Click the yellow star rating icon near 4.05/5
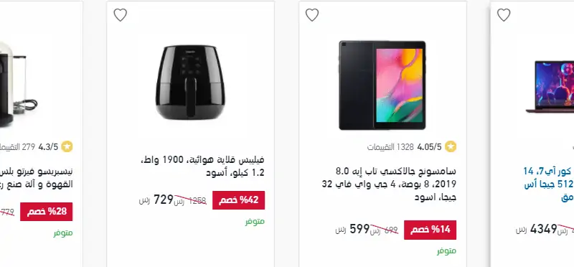The width and height of the screenshot is (574, 267). pos(451,147)
